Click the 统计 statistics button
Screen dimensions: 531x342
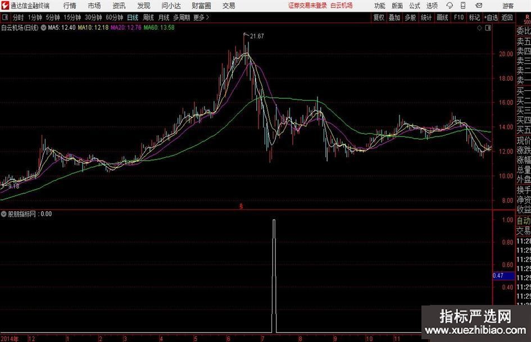[x=426, y=17]
